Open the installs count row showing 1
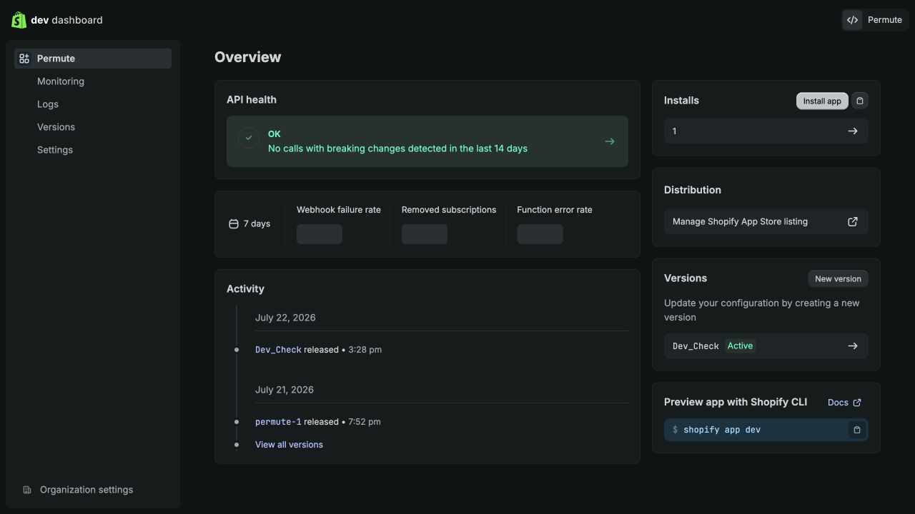 766,131
